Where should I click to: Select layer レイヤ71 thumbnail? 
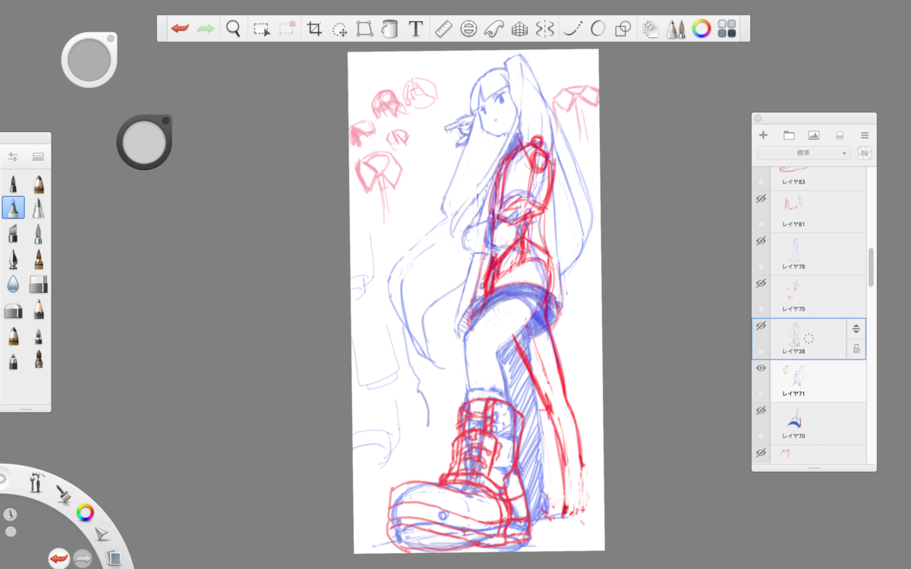pos(793,375)
